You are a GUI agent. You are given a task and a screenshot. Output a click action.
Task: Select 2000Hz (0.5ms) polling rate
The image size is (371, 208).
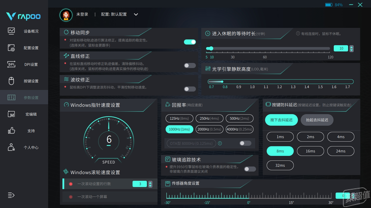coord(209,129)
